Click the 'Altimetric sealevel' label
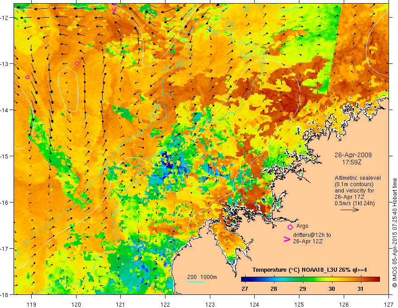This screenshot has width=398, height=308. (358, 178)
